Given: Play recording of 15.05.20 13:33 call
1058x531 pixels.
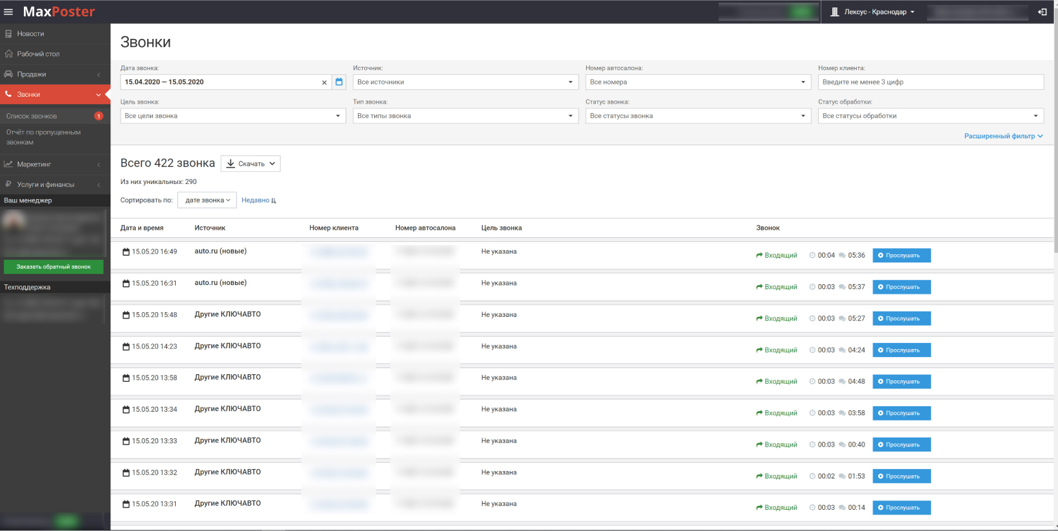Looking at the screenshot, I should (901, 444).
